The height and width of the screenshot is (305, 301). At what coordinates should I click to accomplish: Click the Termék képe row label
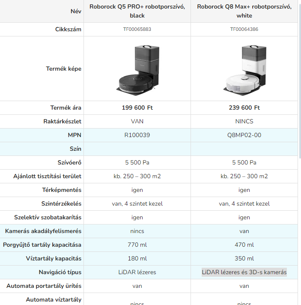64,69
